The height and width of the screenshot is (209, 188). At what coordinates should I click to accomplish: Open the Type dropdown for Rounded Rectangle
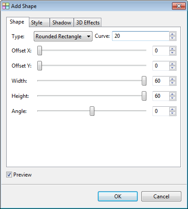(x=63, y=36)
